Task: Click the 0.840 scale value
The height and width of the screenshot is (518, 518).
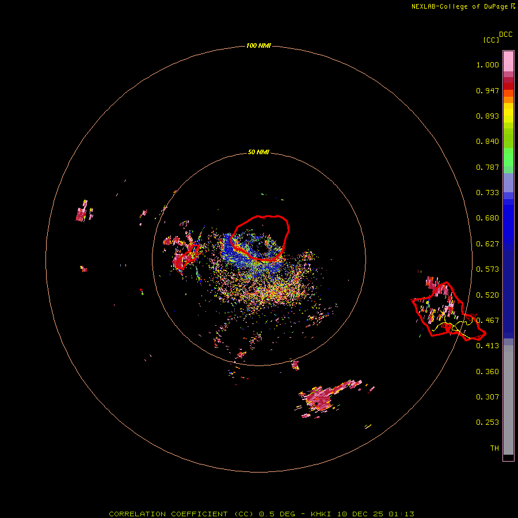Action: 487,142
